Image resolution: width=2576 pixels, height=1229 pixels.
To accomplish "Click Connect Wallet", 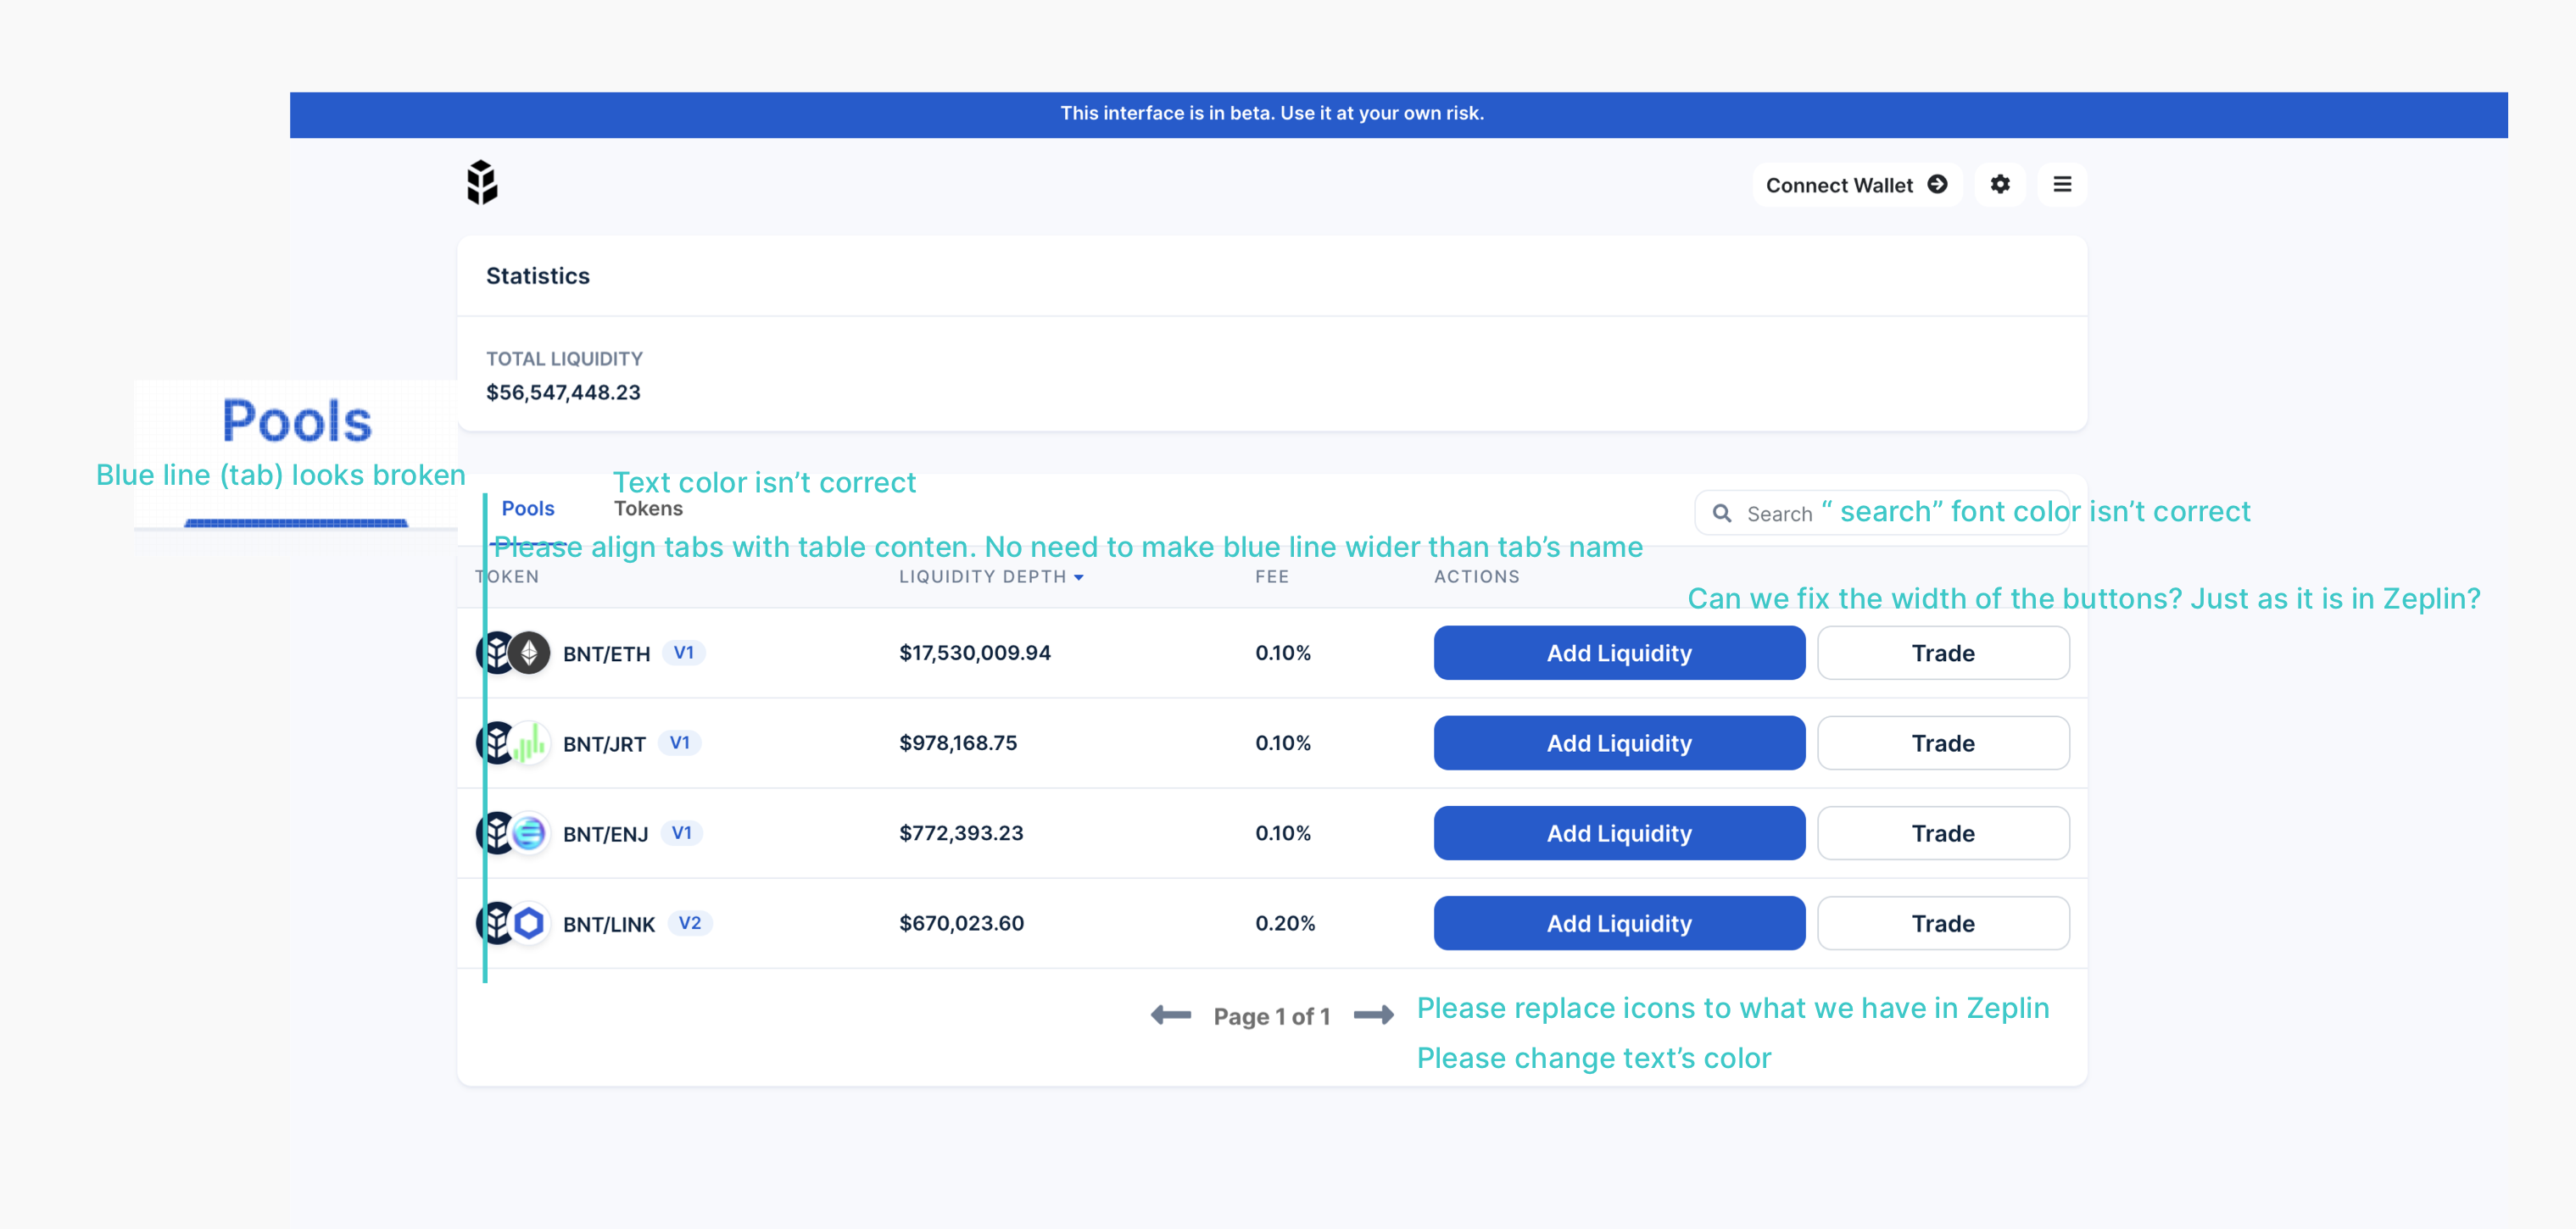I will pyautogui.click(x=1838, y=184).
